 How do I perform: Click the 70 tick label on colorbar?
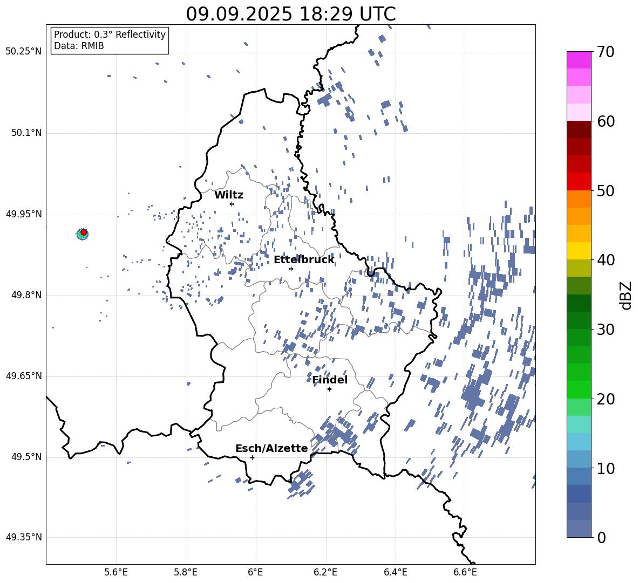(606, 52)
